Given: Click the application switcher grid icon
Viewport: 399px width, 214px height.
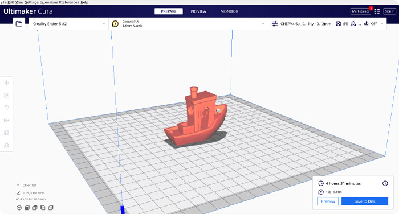Looking at the screenshot, I should pyautogui.click(x=377, y=11).
